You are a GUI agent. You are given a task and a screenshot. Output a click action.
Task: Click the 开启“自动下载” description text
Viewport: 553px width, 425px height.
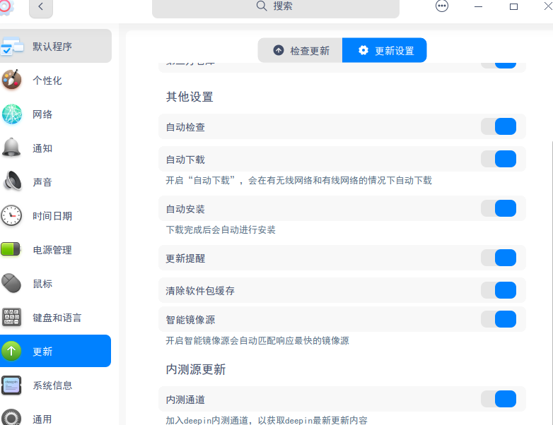pyautogui.click(x=298, y=180)
